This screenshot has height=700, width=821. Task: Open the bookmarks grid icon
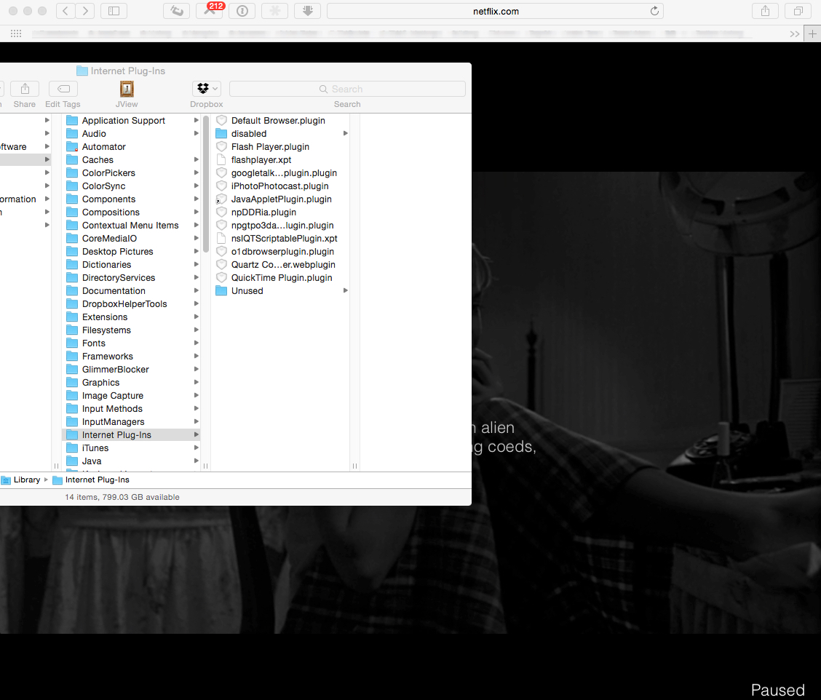point(16,33)
